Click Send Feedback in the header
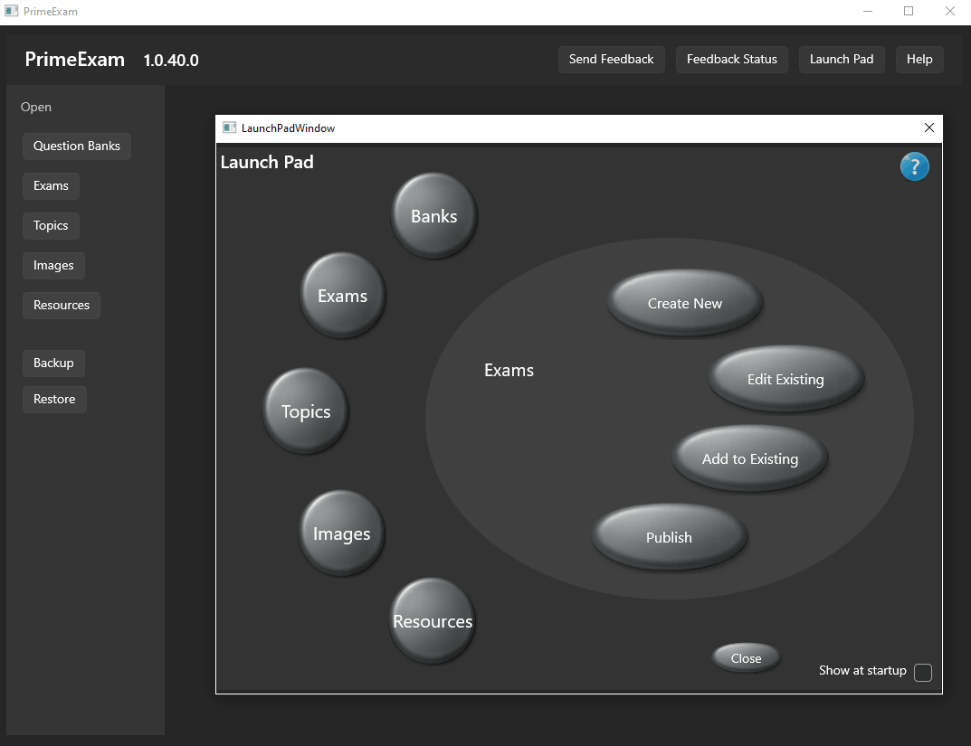The image size is (971, 746). coord(611,60)
